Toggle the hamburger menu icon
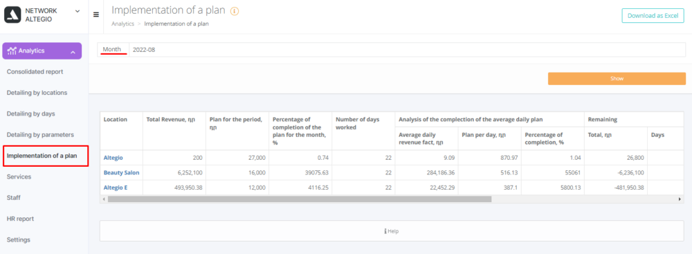 (95, 15)
